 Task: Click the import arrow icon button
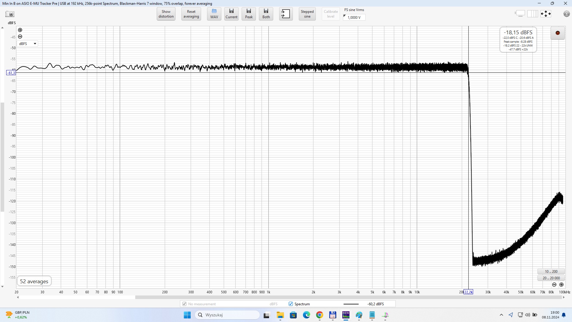(286, 14)
